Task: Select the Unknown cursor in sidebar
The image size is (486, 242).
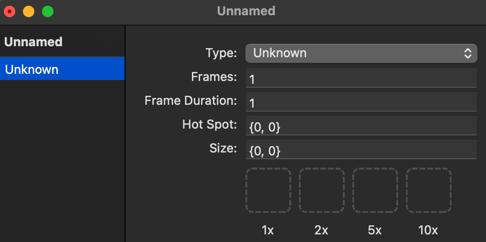Action: tap(62, 70)
